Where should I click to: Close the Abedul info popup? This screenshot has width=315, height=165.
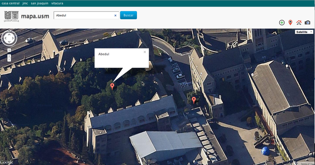[145, 52]
